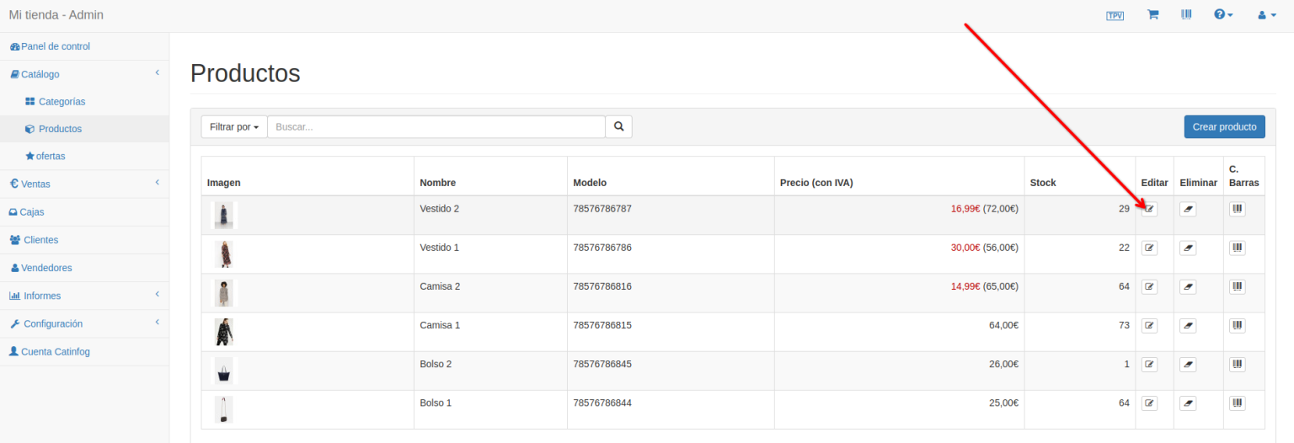Click into the Buscar search field
This screenshot has height=443, width=1294.
tap(436, 127)
